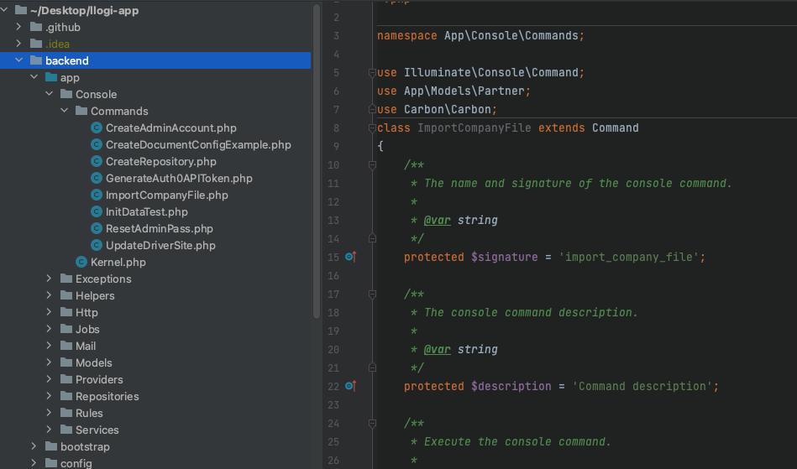Expand the Repositories folder
Image resolution: width=797 pixels, height=469 pixels.
pyautogui.click(x=49, y=395)
